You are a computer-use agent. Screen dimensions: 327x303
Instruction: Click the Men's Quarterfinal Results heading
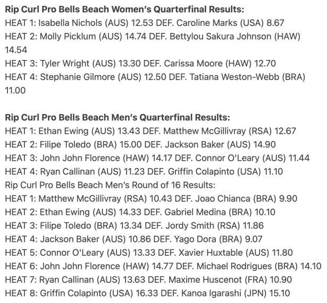(117, 117)
